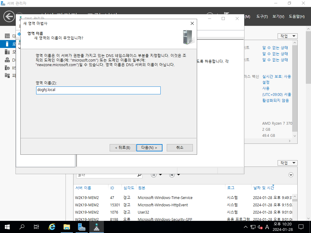The width and height of the screenshot is (311, 233).
Task: Select File Services icon in sidebar
Action: click(x=7, y=76)
